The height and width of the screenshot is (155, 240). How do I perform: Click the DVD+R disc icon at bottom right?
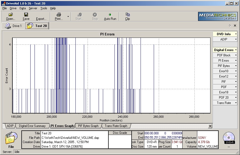click(x=228, y=138)
